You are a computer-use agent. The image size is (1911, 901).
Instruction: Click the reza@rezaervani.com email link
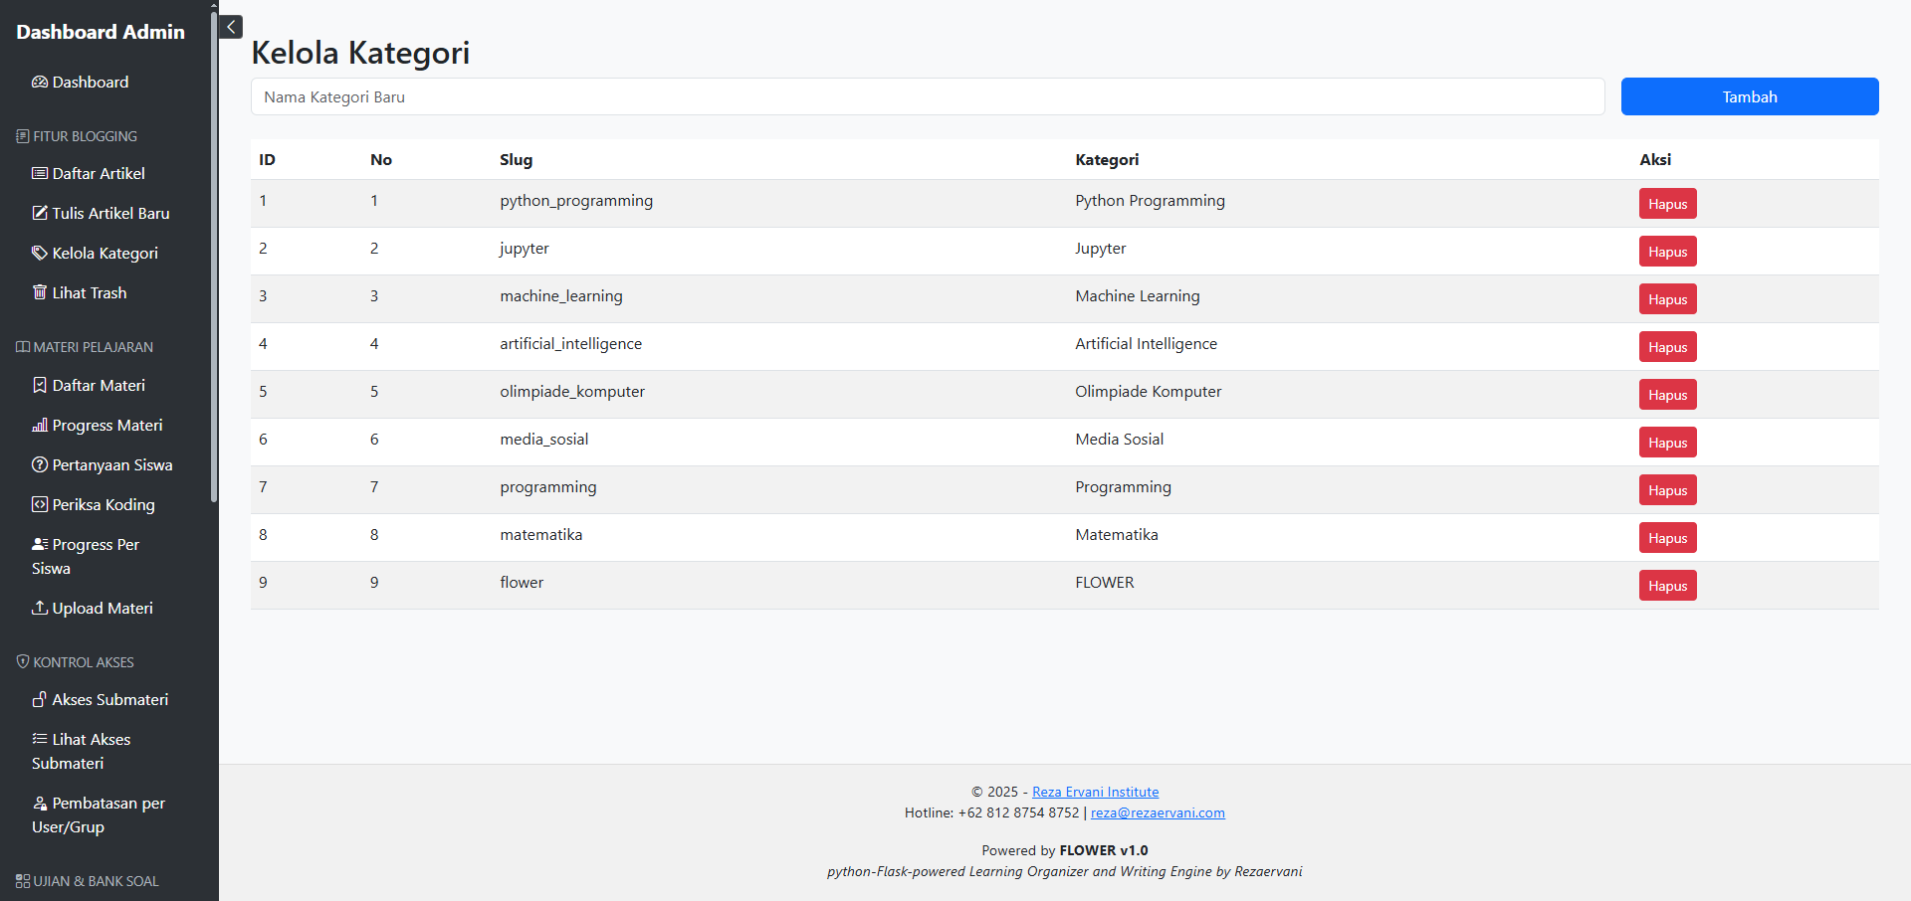coord(1158,812)
